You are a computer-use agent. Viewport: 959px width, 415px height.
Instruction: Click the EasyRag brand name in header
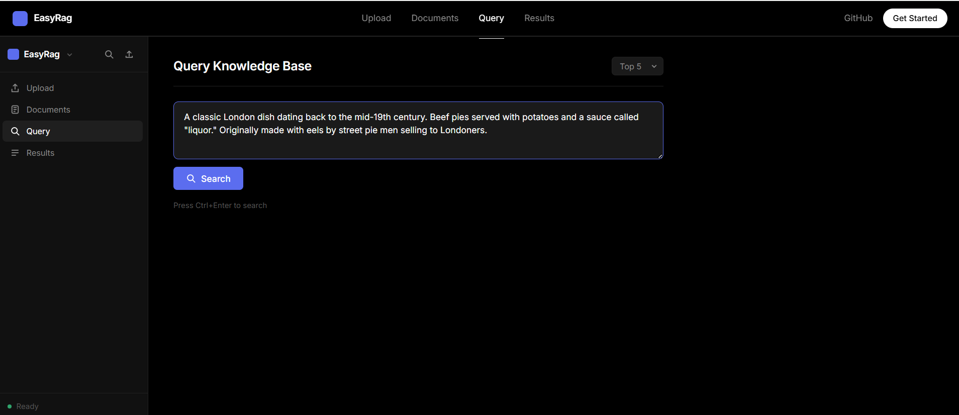[x=53, y=18]
